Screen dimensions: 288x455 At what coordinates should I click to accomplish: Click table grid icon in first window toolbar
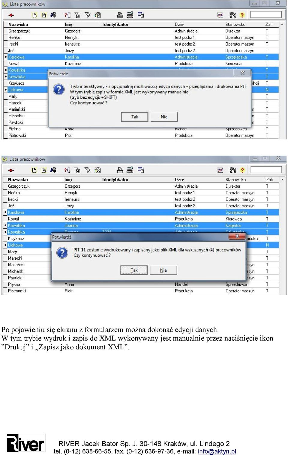(x=141, y=15)
